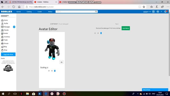The height and width of the screenshot is (96, 170).
Task: Open Groups in the sidebar
Action: click(5, 43)
